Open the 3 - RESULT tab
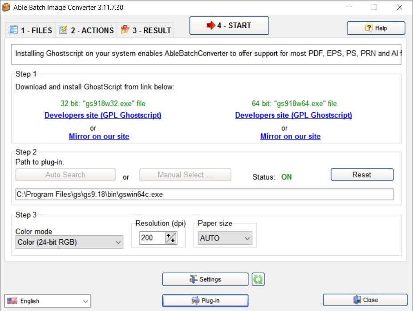 tap(146, 30)
